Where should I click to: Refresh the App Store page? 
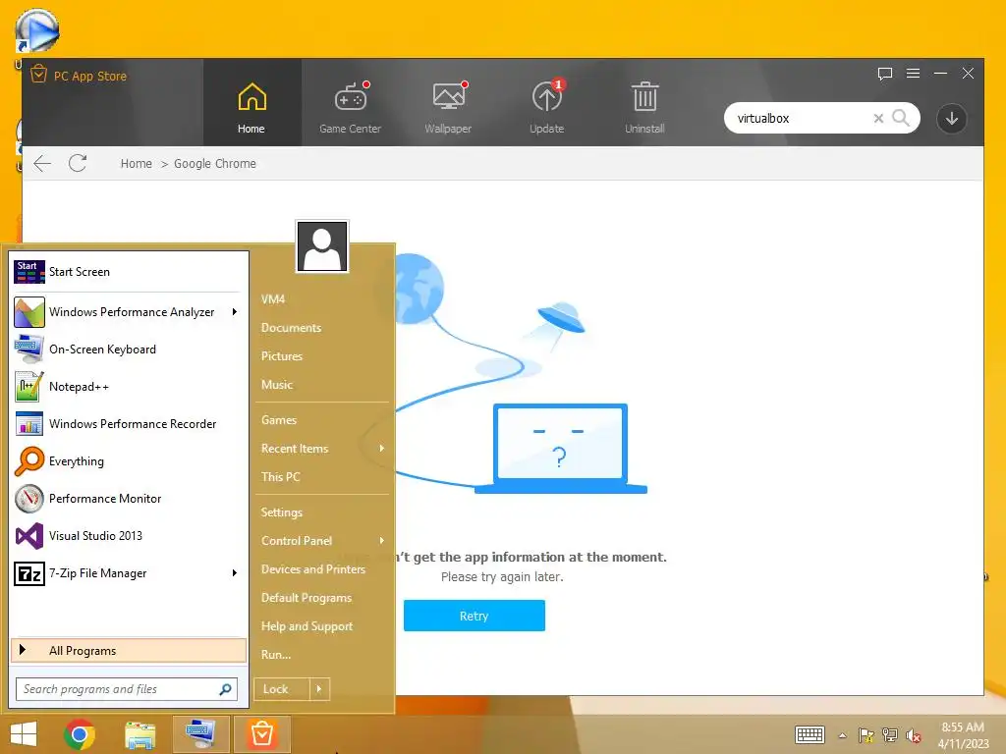click(x=78, y=164)
